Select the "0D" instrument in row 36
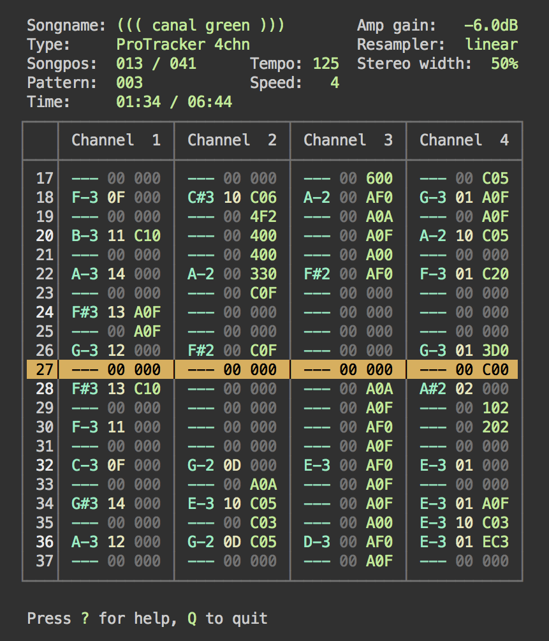549x641 pixels. coord(232,542)
